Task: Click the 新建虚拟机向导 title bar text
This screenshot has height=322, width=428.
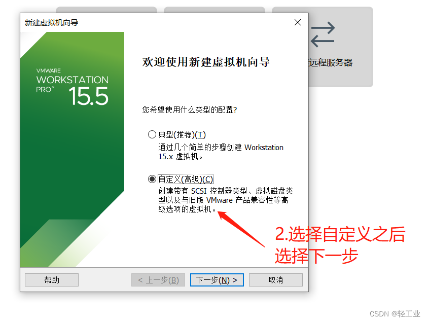Action: [51, 22]
